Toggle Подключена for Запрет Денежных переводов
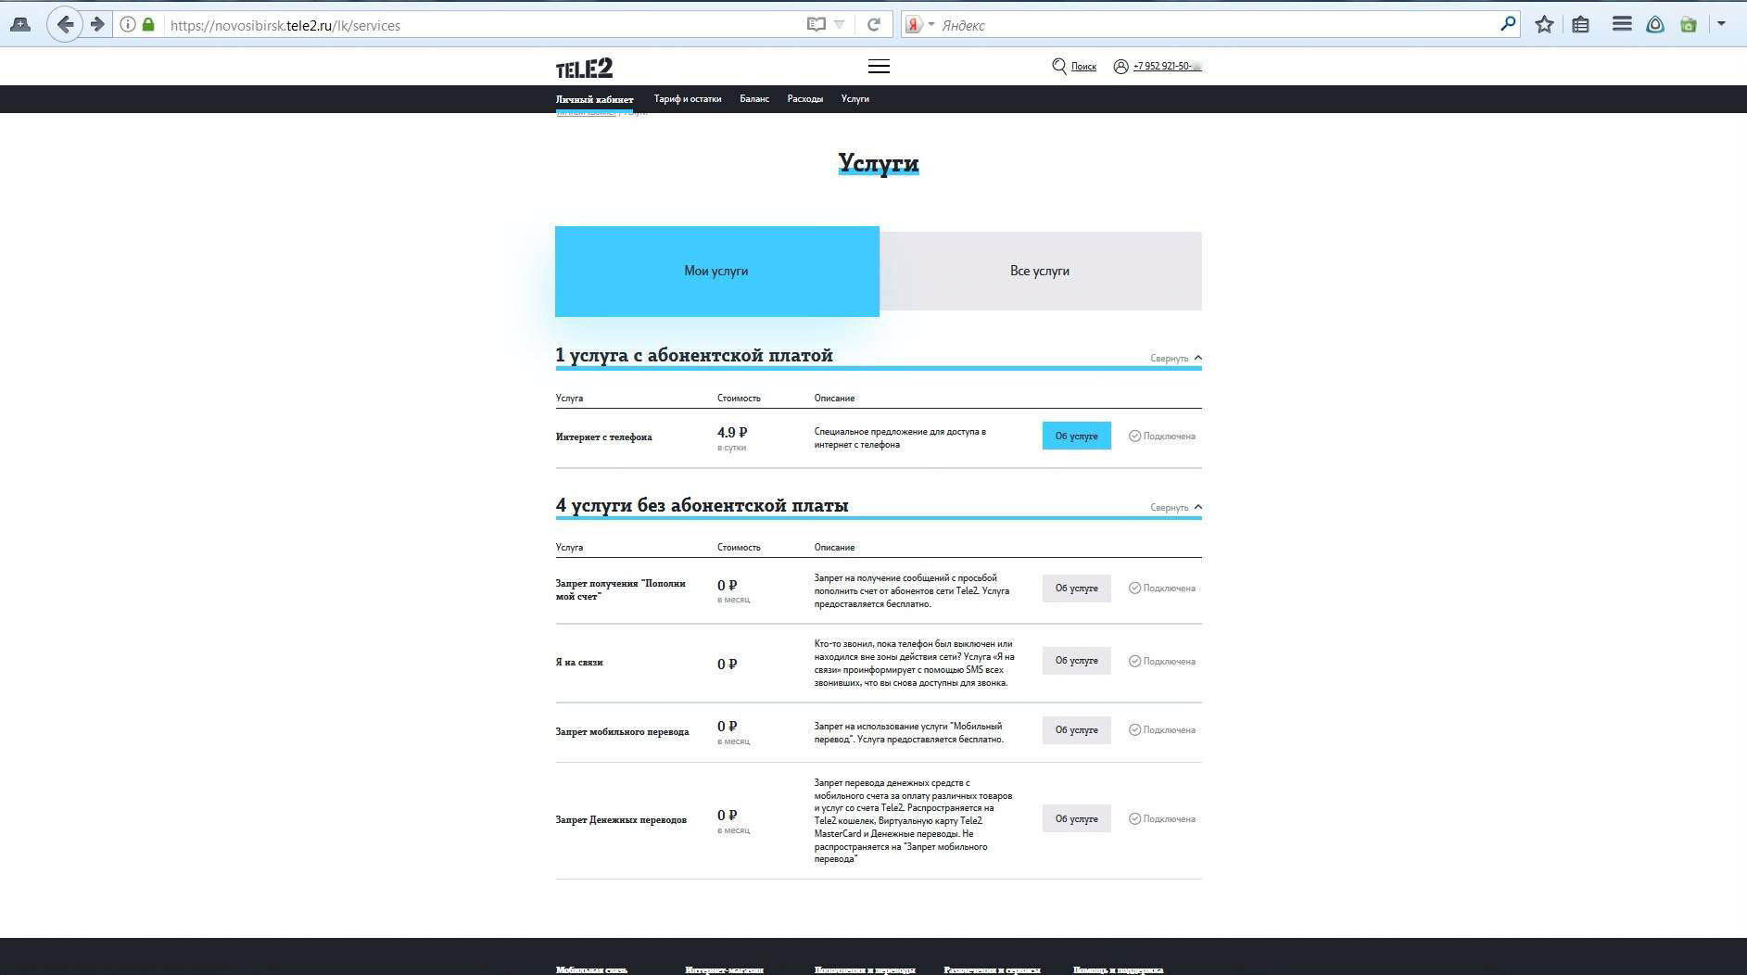Screen dimensions: 1747x975 pyautogui.click(x=1161, y=818)
